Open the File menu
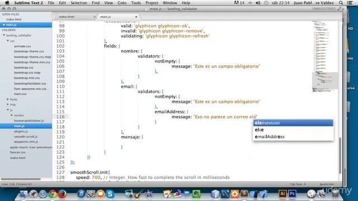This screenshot has width=358, height=201. click(51, 3)
